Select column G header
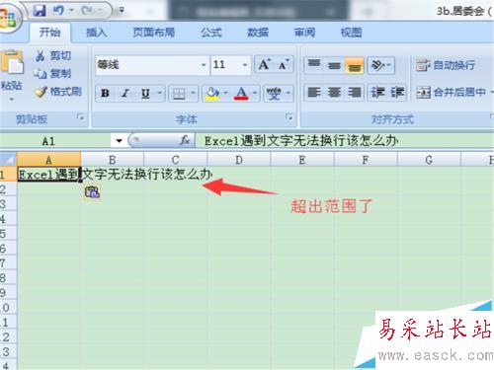 point(429,160)
